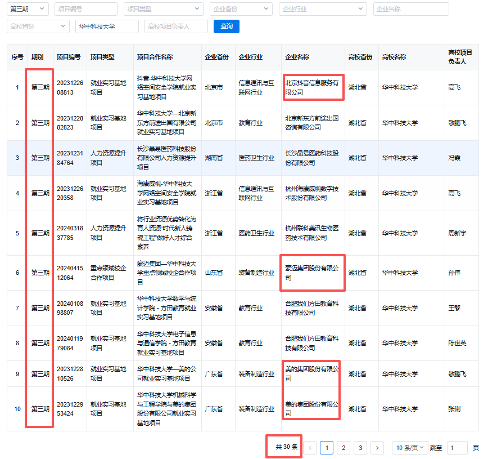Select project number 2023122608813 cell
Image resolution: width=488 pixels, height=459 pixels.
coord(70,88)
